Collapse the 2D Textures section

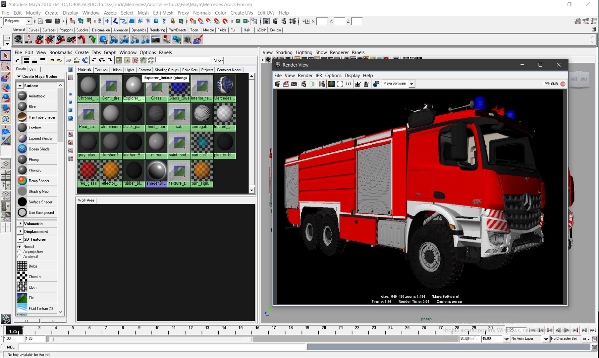(x=20, y=239)
